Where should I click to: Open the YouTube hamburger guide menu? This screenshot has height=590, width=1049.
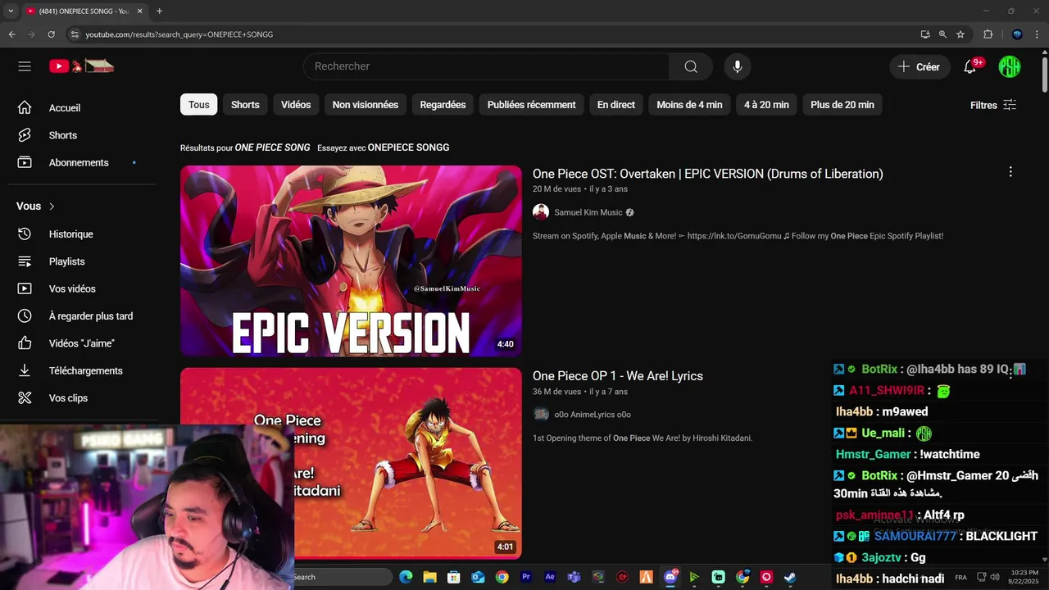[x=25, y=66]
